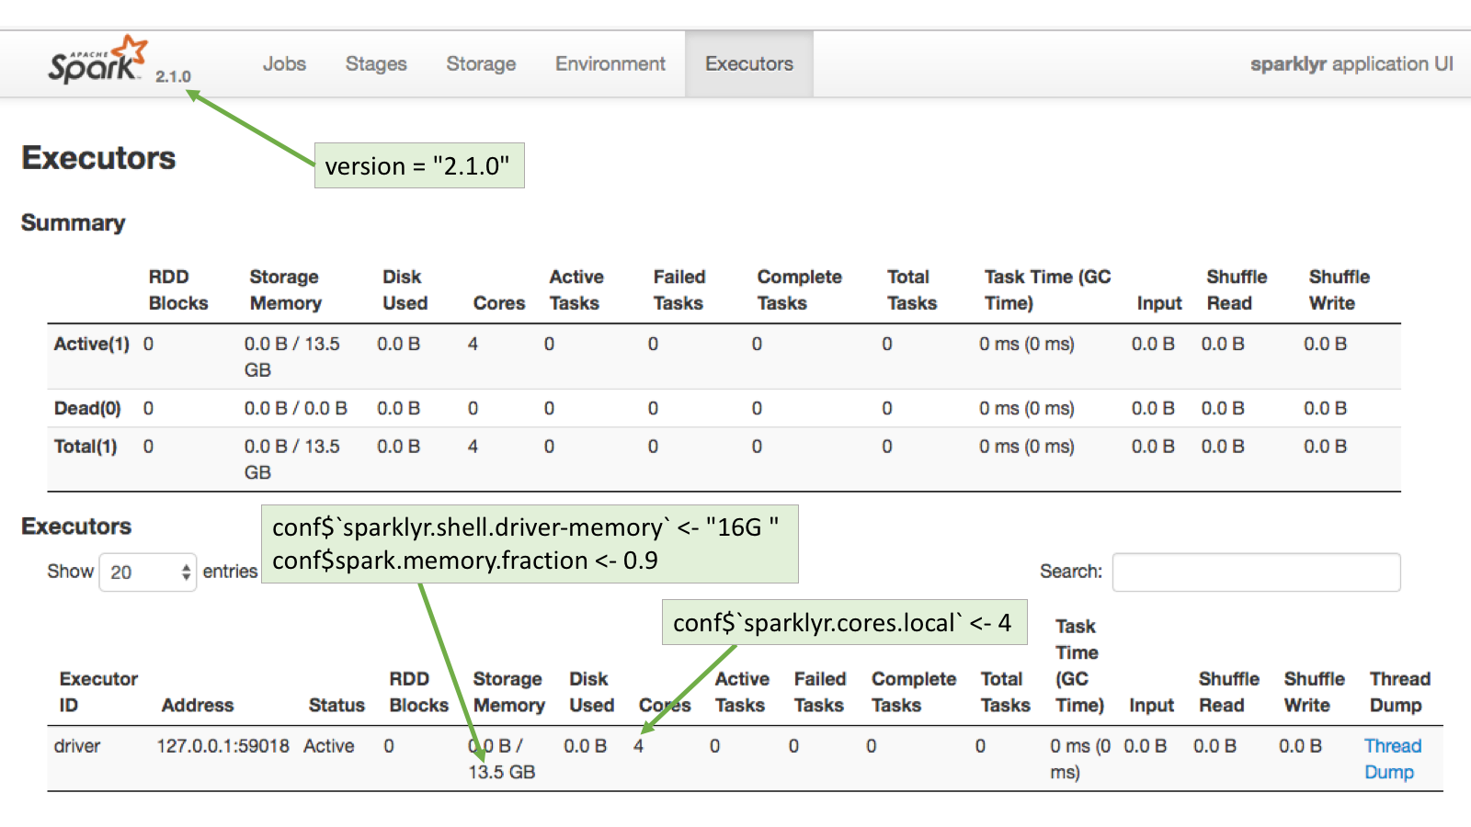
Task: Expand the Show entries dropdown
Action: 148,572
